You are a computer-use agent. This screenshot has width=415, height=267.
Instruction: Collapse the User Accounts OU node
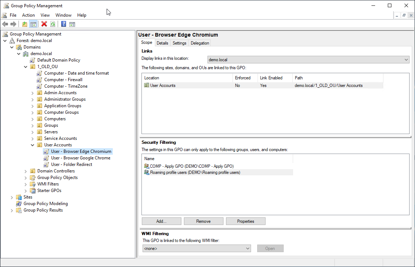(x=32, y=145)
